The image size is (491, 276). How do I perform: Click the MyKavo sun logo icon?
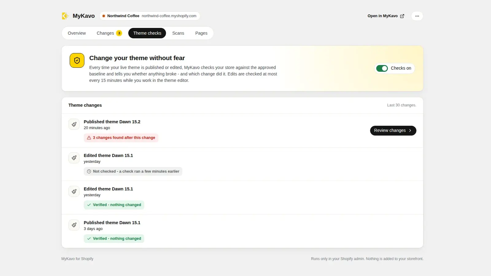point(65,16)
